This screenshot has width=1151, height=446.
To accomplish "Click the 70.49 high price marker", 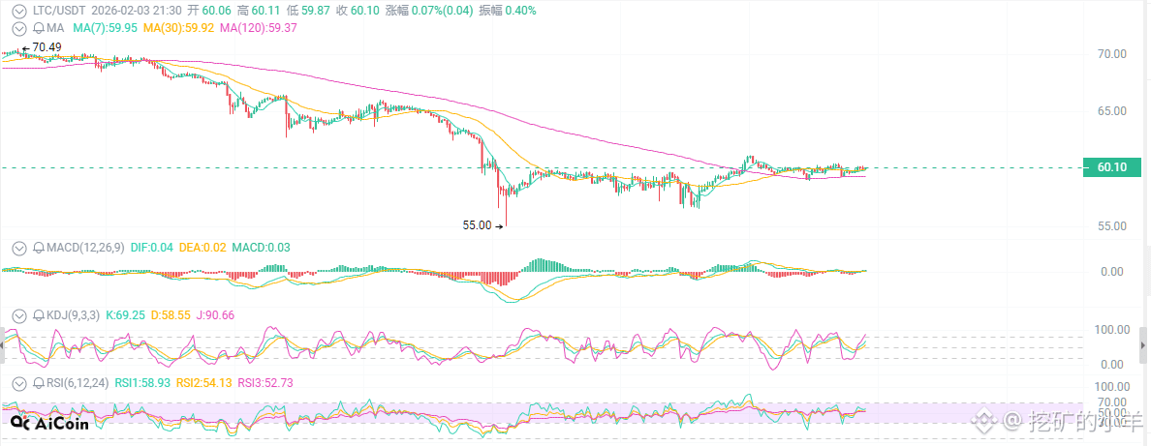I will point(41,47).
